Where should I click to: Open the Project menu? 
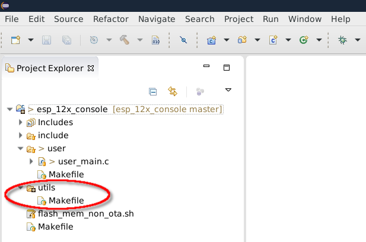click(239, 19)
